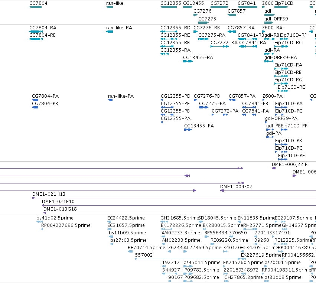Open transcript CG7857-RA
This screenshot has height=283, width=316.
[241, 27]
